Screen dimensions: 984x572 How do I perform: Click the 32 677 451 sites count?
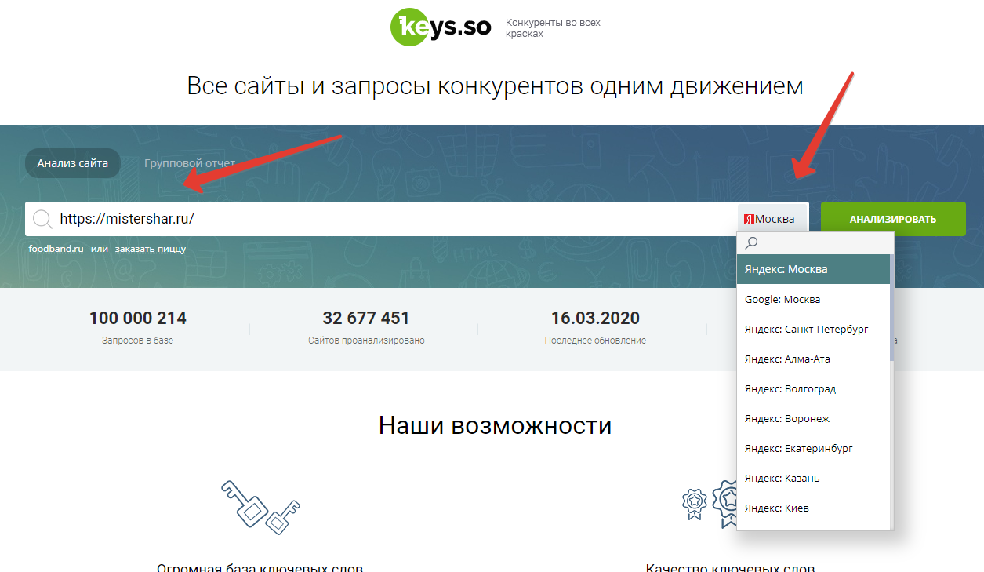coord(366,318)
